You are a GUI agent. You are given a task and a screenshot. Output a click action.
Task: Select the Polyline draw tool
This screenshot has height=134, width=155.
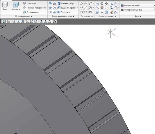pos(81,3)
